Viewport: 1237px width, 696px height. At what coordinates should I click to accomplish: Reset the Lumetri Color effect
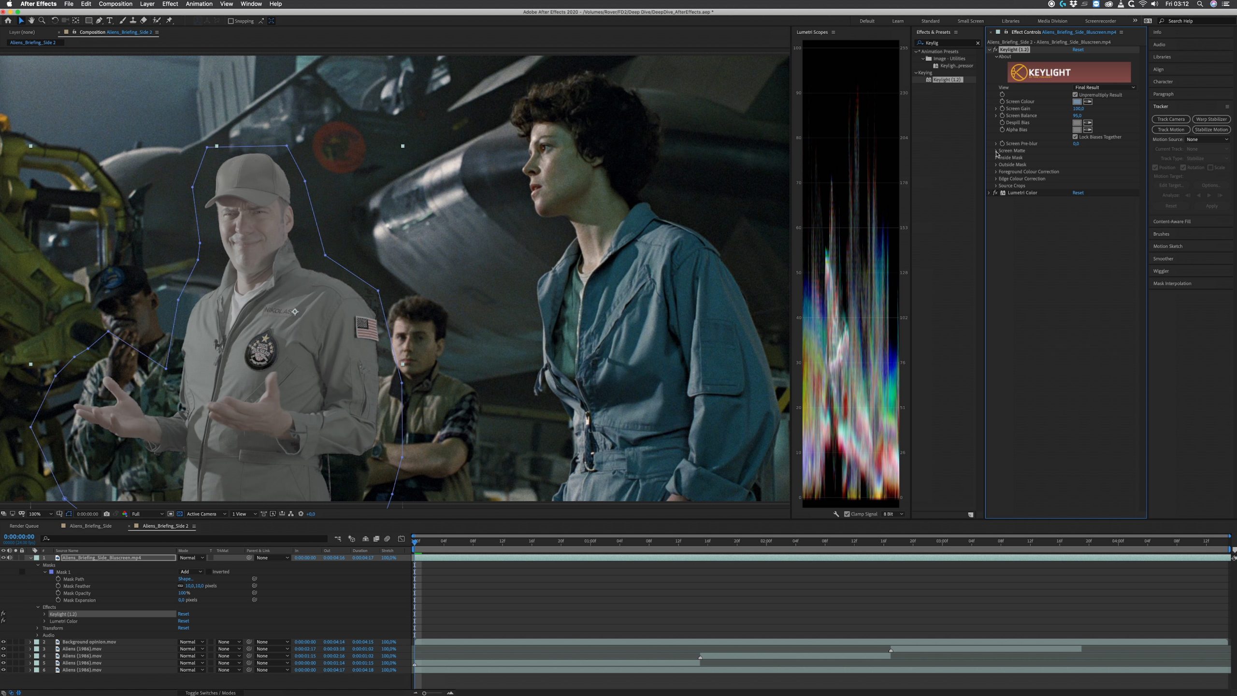pos(1078,193)
